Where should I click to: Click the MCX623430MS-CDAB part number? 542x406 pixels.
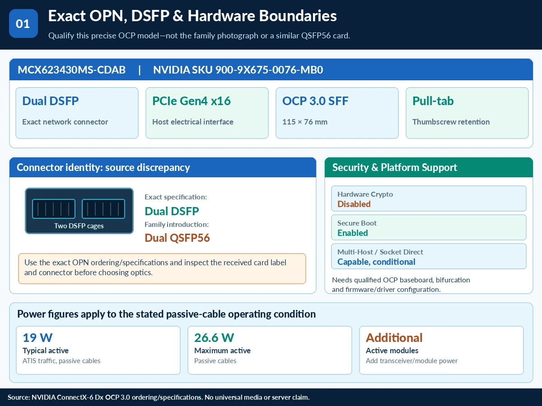pos(71,70)
